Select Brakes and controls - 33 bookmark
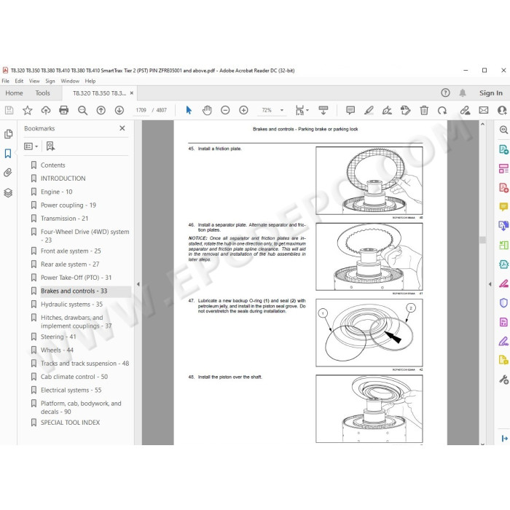 point(74,291)
